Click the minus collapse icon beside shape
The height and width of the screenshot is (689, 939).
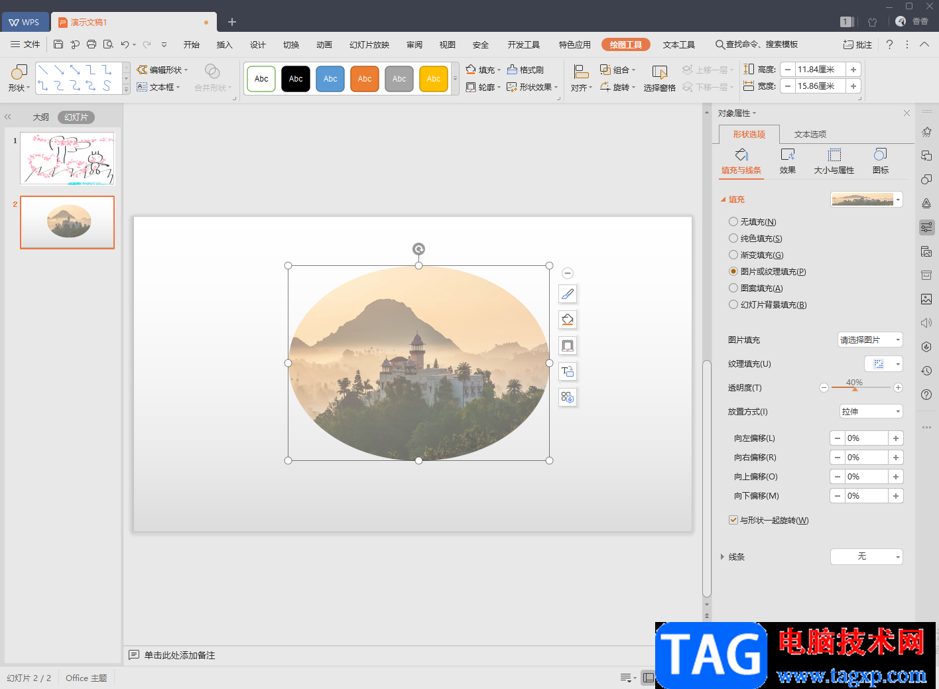pyautogui.click(x=568, y=273)
